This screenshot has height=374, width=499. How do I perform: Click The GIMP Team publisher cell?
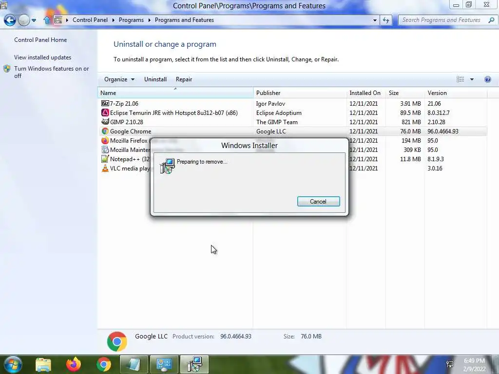pos(277,122)
